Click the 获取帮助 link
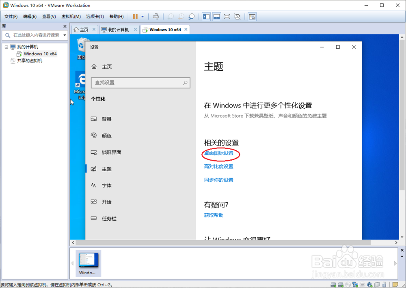 [x=214, y=215]
